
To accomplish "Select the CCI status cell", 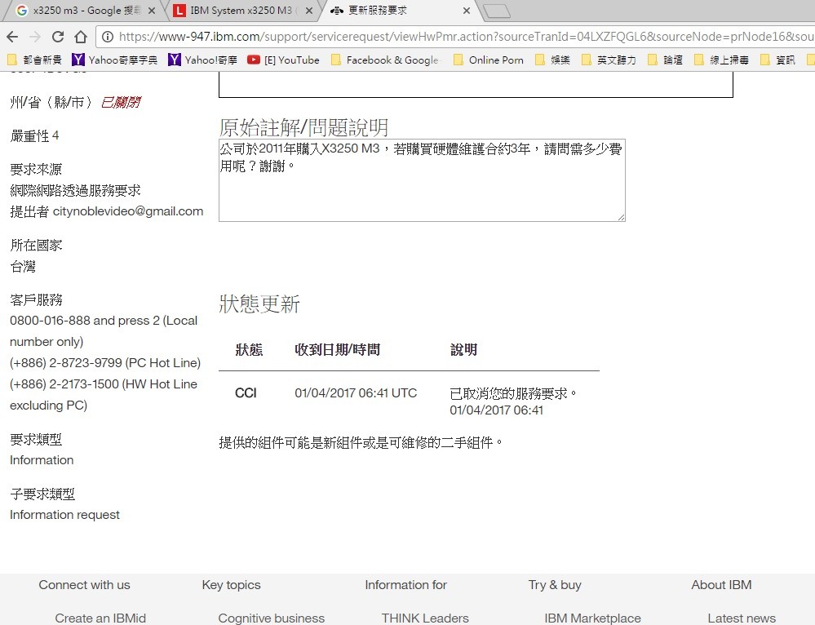I will tap(246, 393).
